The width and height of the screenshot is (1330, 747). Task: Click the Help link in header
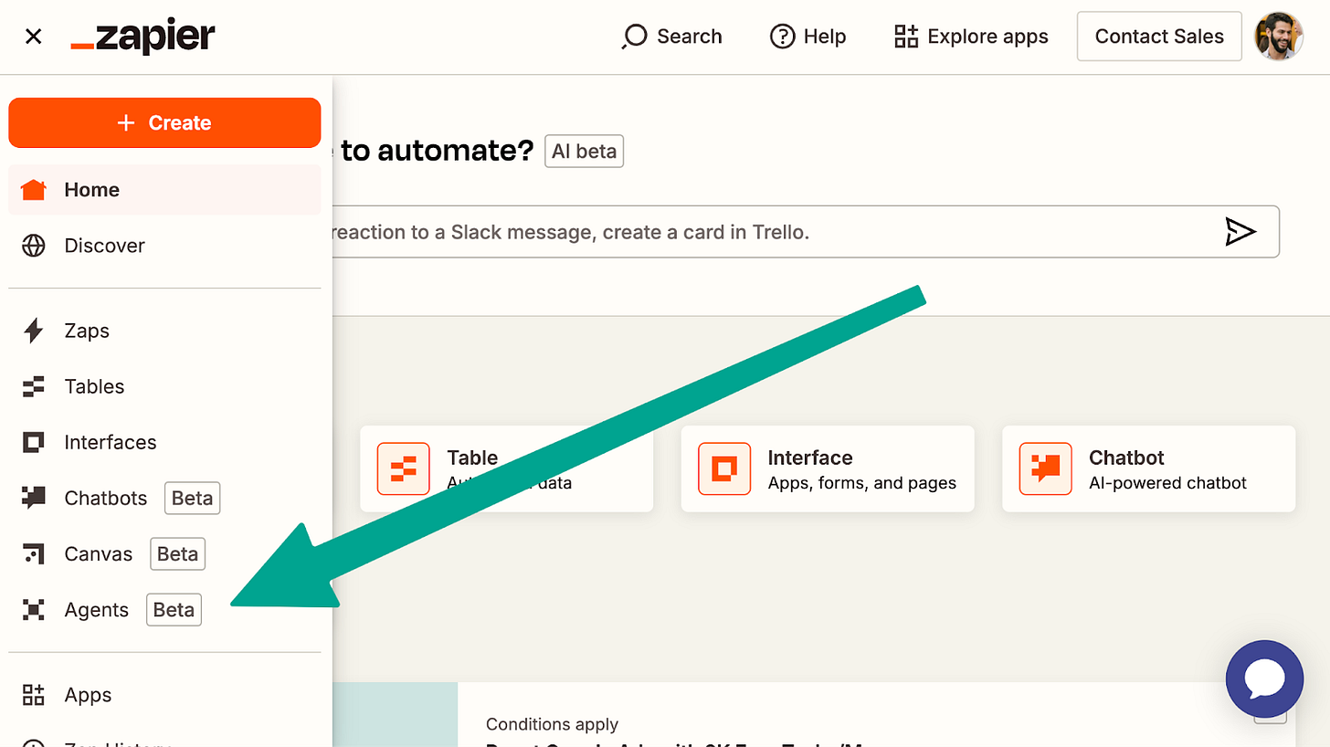(825, 37)
